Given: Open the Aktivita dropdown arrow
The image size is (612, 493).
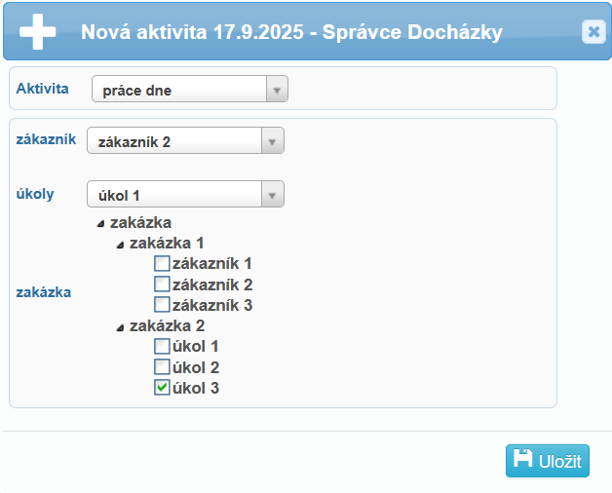Looking at the screenshot, I should pyautogui.click(x=277, y=91).
